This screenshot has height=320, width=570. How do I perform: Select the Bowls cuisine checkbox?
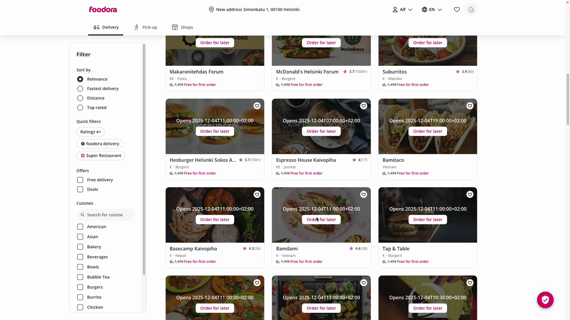pyautogui.click(x=80, y=267)
